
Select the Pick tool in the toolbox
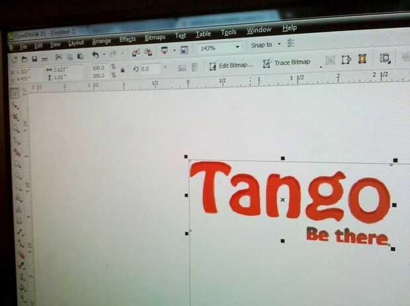[x=15, y=93]
